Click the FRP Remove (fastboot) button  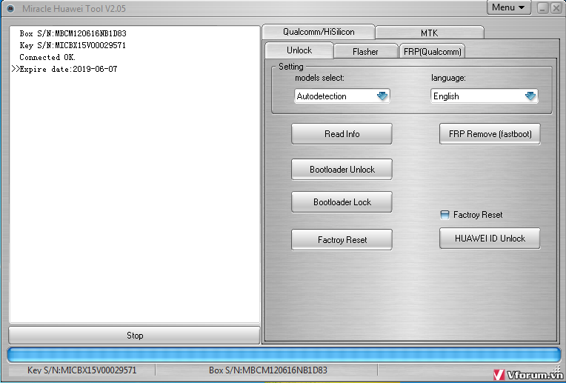tap(490, 134)
